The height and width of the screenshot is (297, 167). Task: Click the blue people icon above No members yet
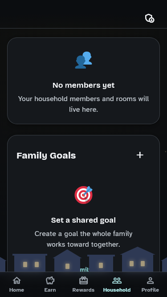tap(84, 60)
